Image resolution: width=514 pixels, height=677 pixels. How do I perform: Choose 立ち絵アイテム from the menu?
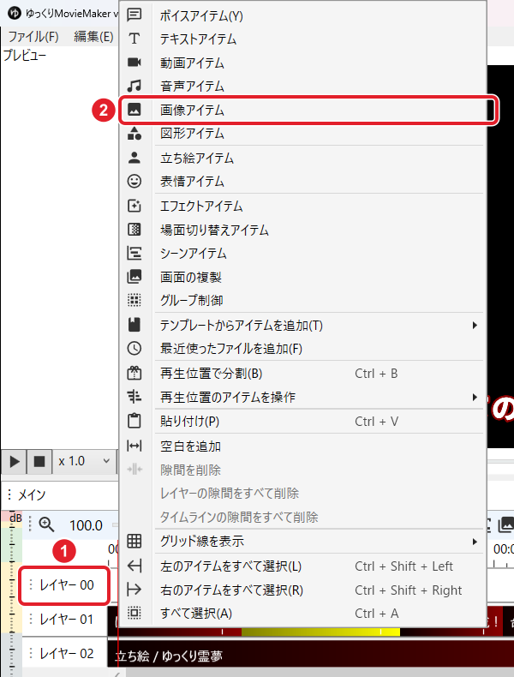click(302, 158)
